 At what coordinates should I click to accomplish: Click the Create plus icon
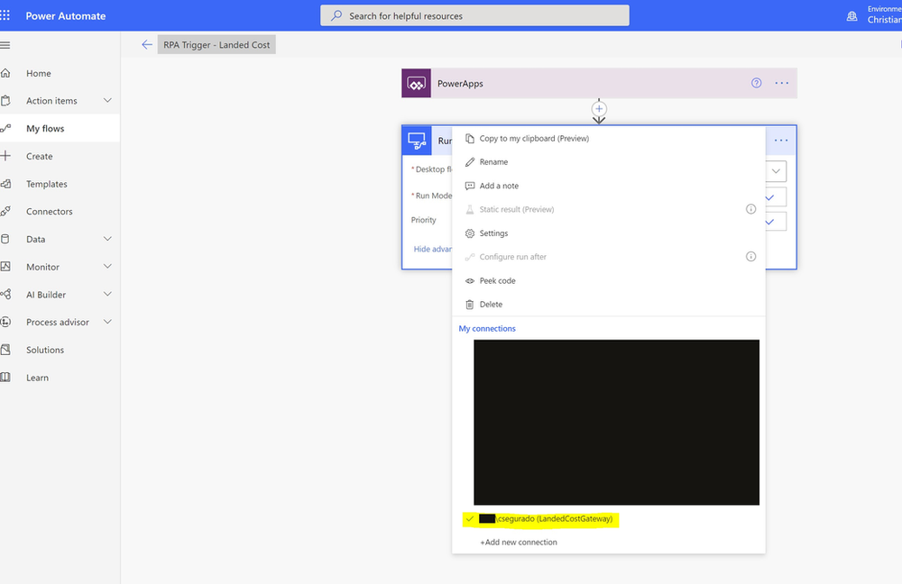pyautogui.click(x=5, y=156)
